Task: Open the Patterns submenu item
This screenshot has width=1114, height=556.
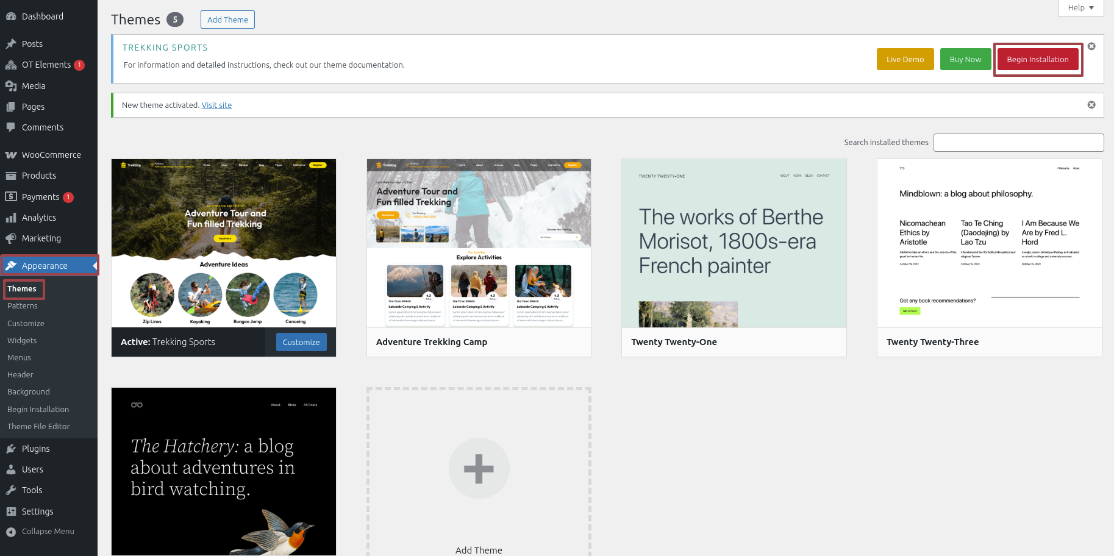Action: 23,306
